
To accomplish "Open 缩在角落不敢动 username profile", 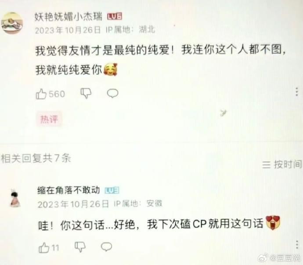I will [x=69, y=190].
